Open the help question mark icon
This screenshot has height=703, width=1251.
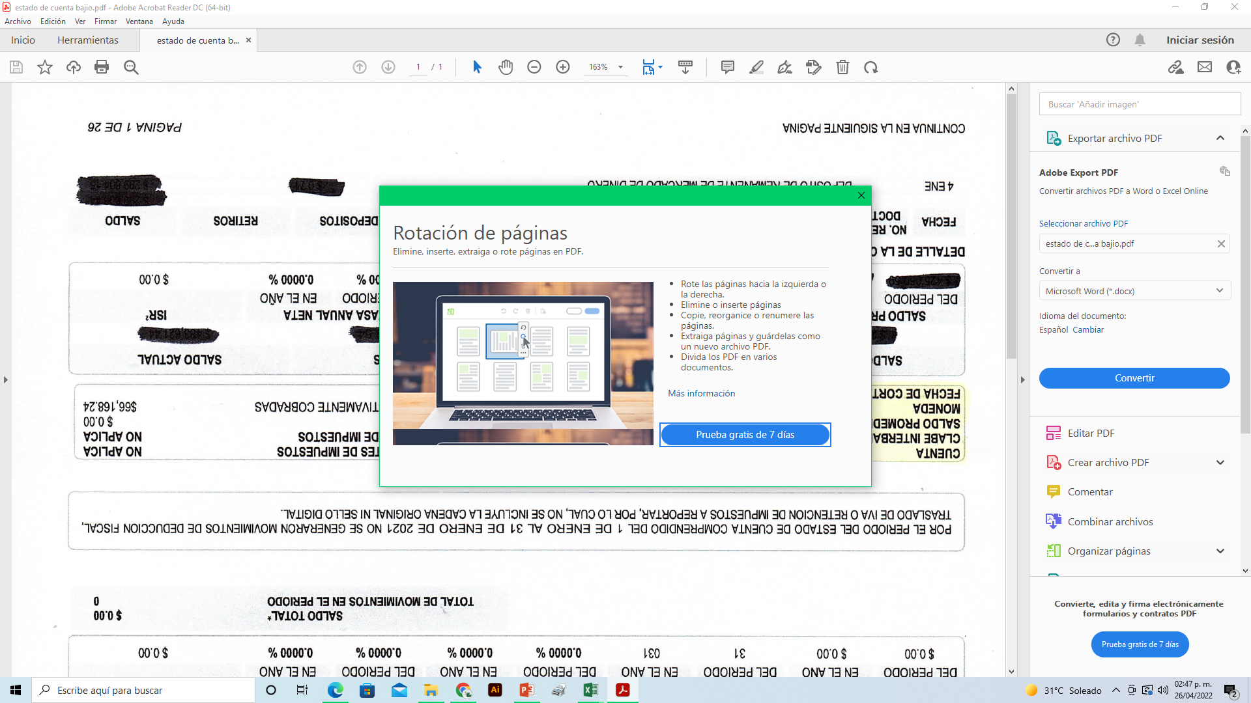pyautogui.click(x=1113, y=40)
